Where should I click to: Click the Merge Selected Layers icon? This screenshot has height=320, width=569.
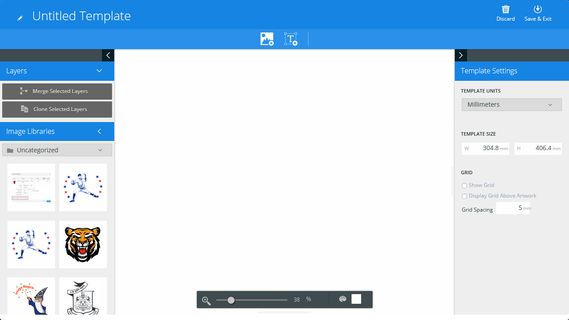pos(25,91)
